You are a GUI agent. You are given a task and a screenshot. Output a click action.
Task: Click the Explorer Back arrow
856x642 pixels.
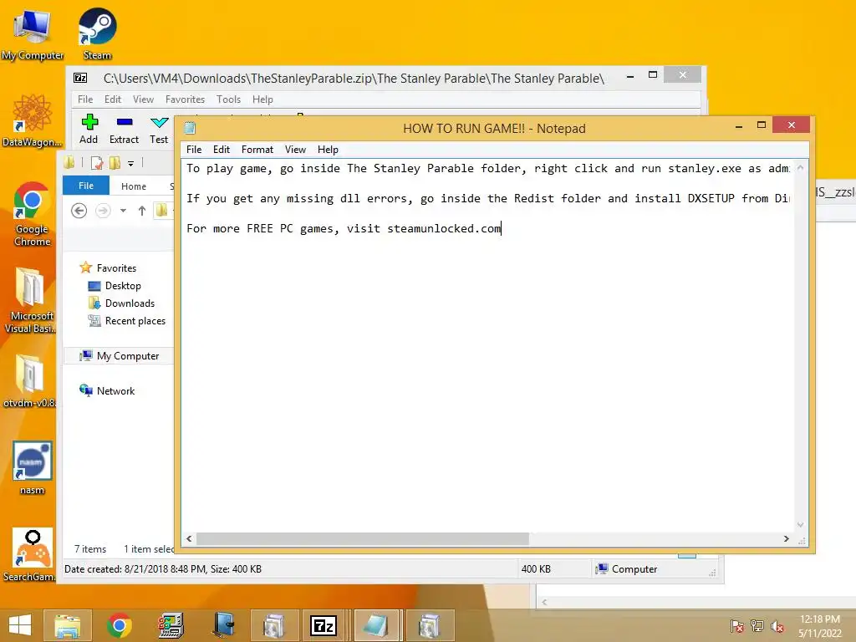pyautogui.click(x=79, y=211)
